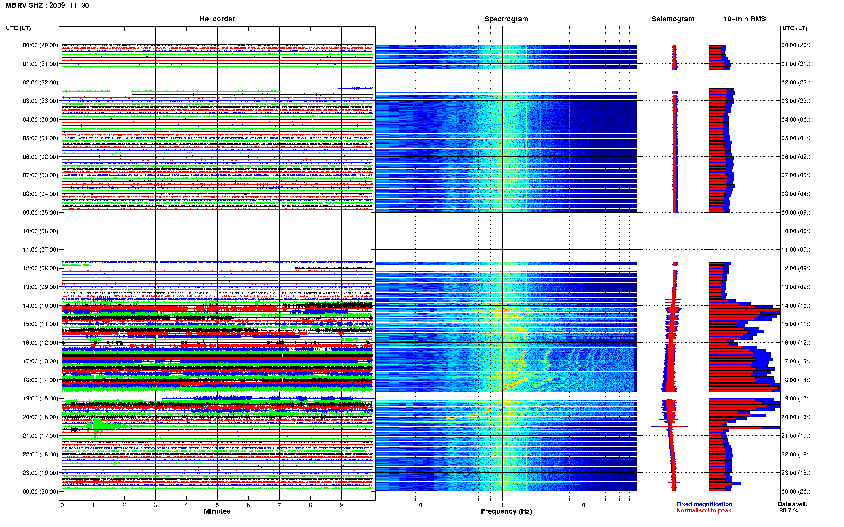The height and width of the screenshot is (527, 844).
Task: Click the "22:00 (18:00)" helicorder time label
Action: coord(40,454)
